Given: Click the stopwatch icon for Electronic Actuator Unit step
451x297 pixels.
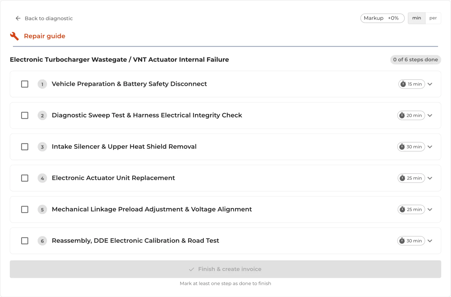Looking at the screenshot, I should tap(402, 178).
